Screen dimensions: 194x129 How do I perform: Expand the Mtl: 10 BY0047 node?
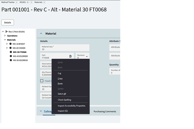coord(7,44)
